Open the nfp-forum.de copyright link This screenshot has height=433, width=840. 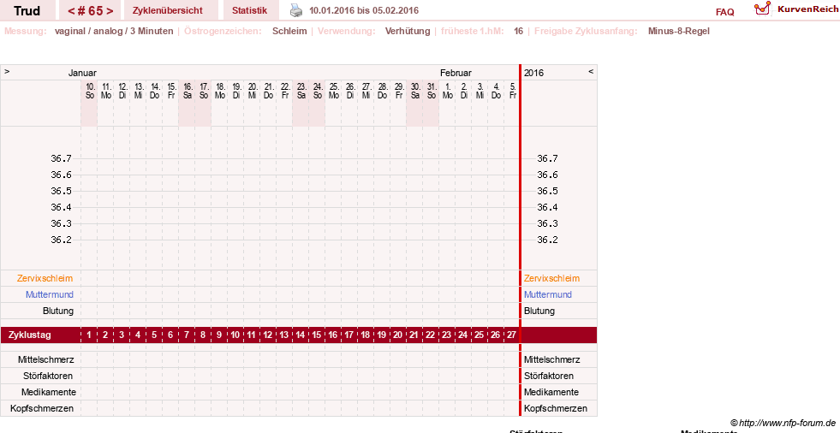click(783, 423)
